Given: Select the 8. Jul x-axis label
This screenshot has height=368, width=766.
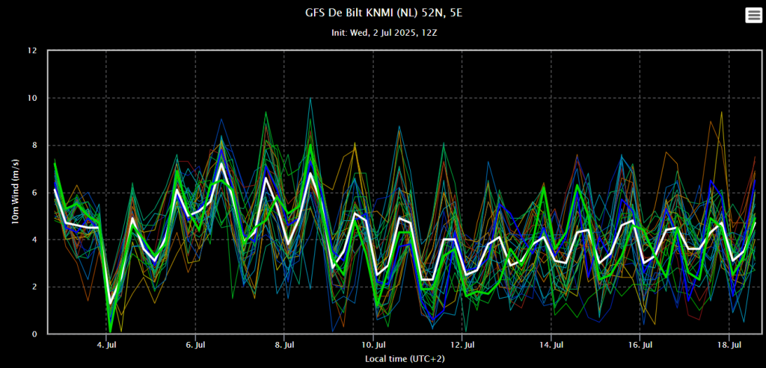Looking at the screenshot, I should pos(284,344).
